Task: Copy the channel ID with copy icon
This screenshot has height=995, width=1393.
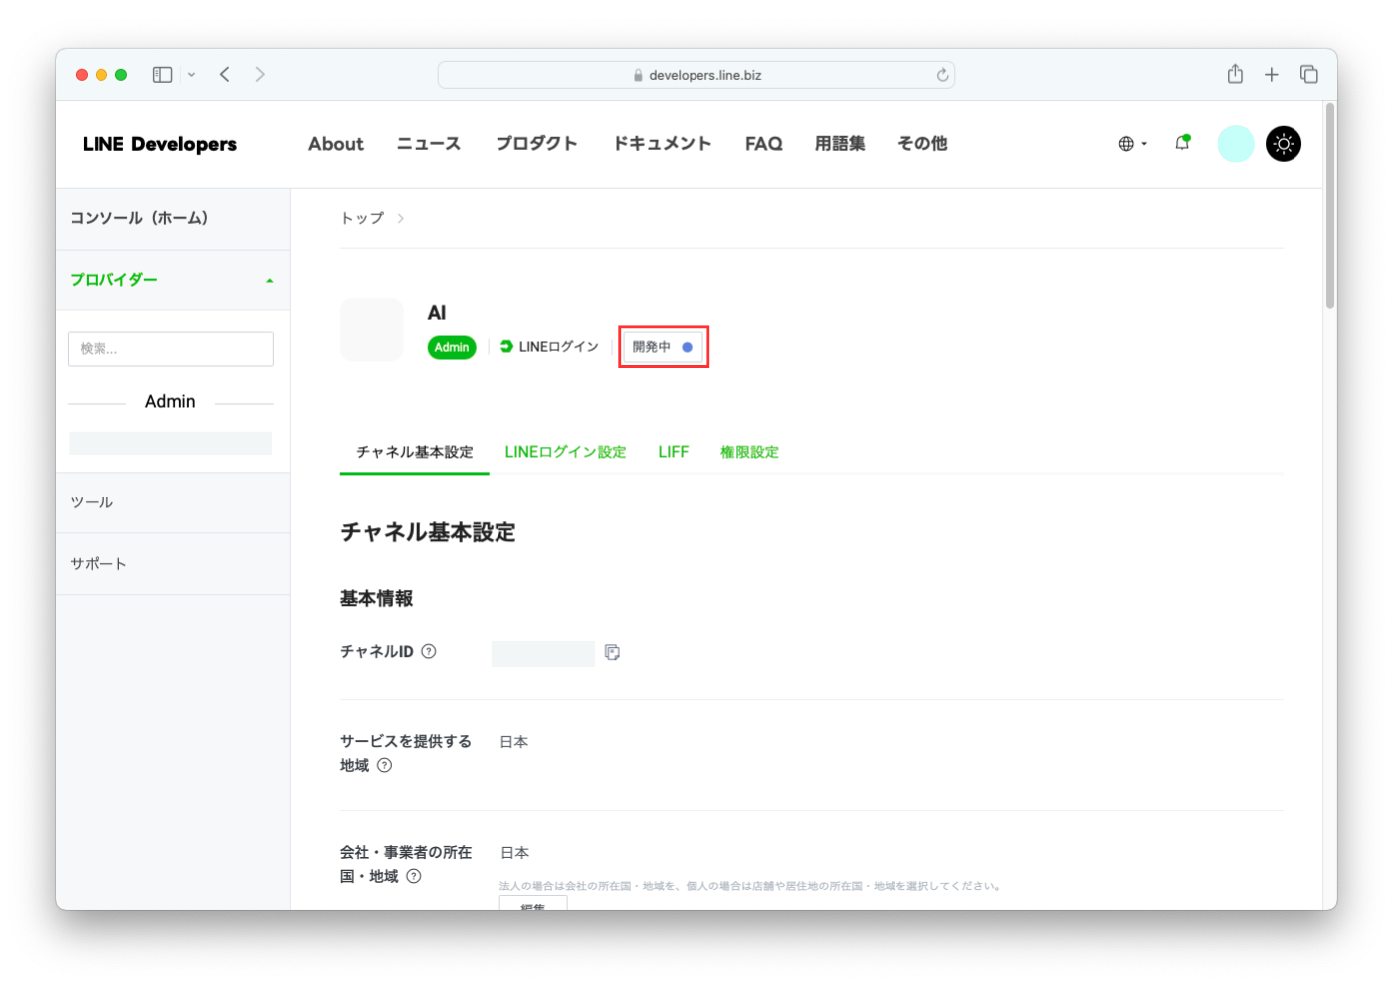Action: pos(613,652)
